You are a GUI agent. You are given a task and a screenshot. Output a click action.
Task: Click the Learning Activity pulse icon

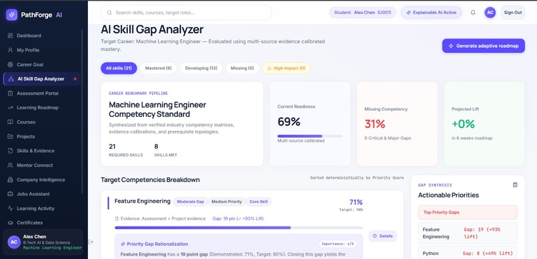(10, 208)
